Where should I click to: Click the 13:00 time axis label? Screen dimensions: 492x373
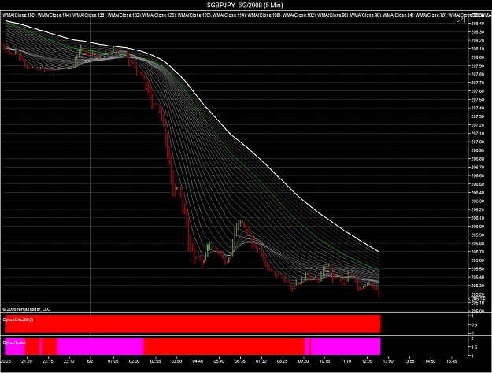click(x=388, y=361)
